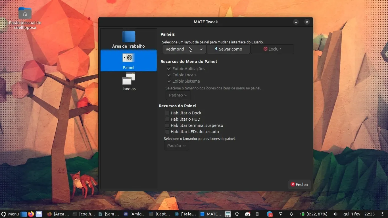Open the Wi-Fi network indicator
This screenshot has height=218, width=388.
281,214
